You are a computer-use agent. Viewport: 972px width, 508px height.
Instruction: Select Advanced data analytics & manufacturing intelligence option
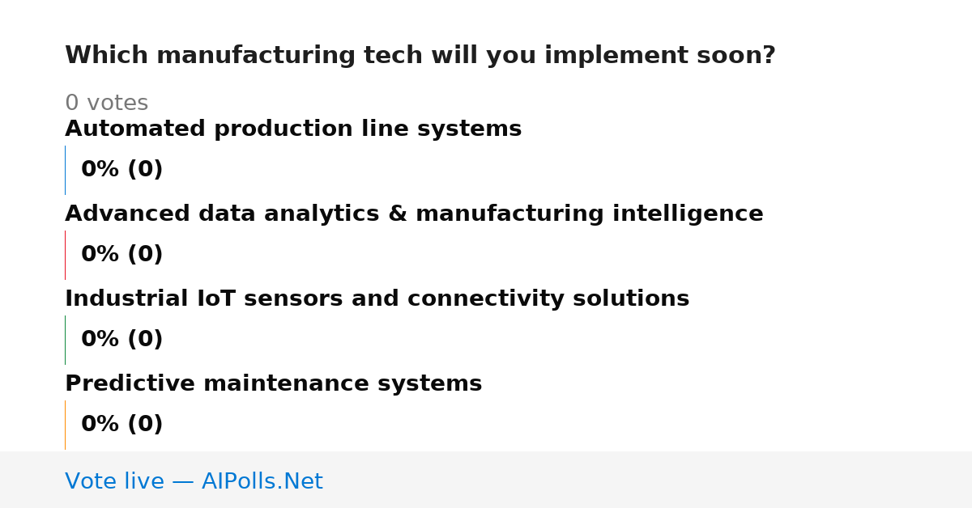tap(414, 214)
